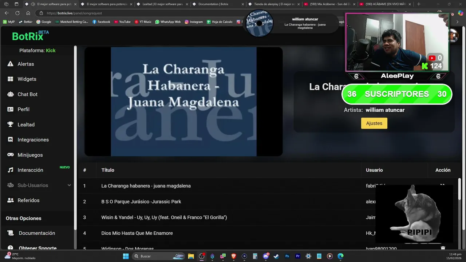466x262 pixels.
Task: Click the Sub-Usuarios people icon
Action: (x=11, y=185)
